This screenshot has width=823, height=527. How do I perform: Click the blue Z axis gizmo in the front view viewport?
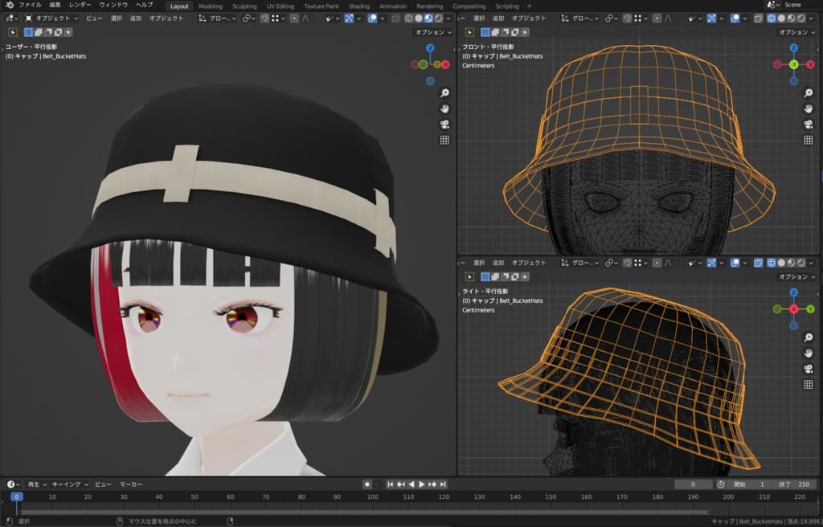tap(793, 48)
